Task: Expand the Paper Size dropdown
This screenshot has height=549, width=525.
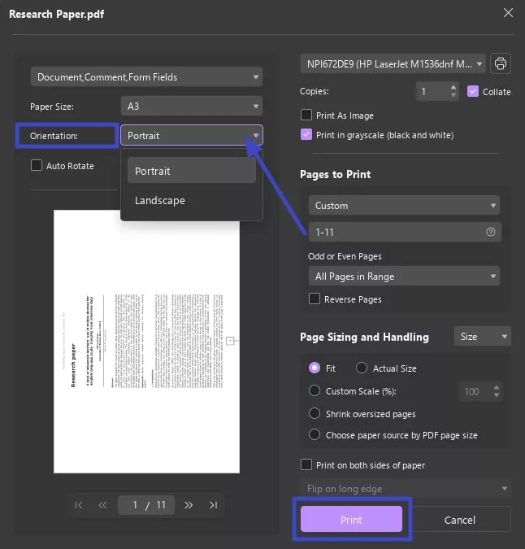Action: [191, 106]
